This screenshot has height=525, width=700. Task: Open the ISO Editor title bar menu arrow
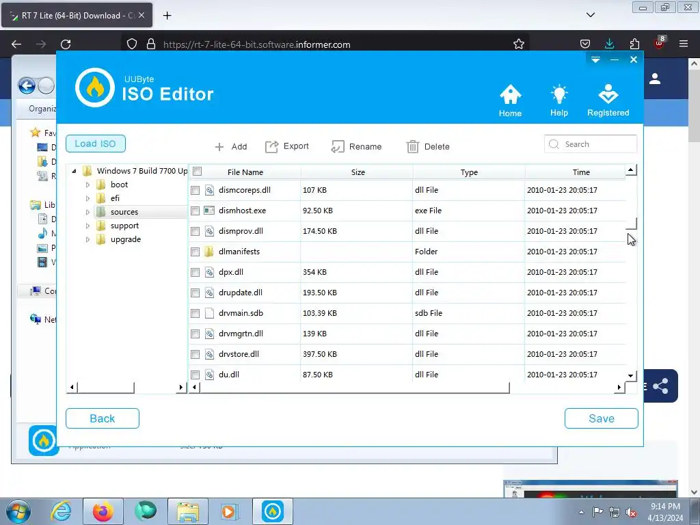[x=595, y=60]
